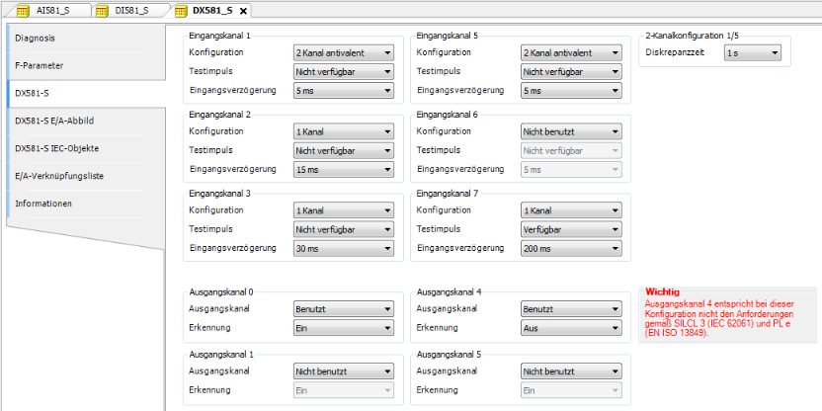Image resolution: width=822 pixels, height=411 pixels.
Task: Open Ausgangskanal 4 Erkennung dropdown
Action: pyautogui.click(x=570, y=327)
